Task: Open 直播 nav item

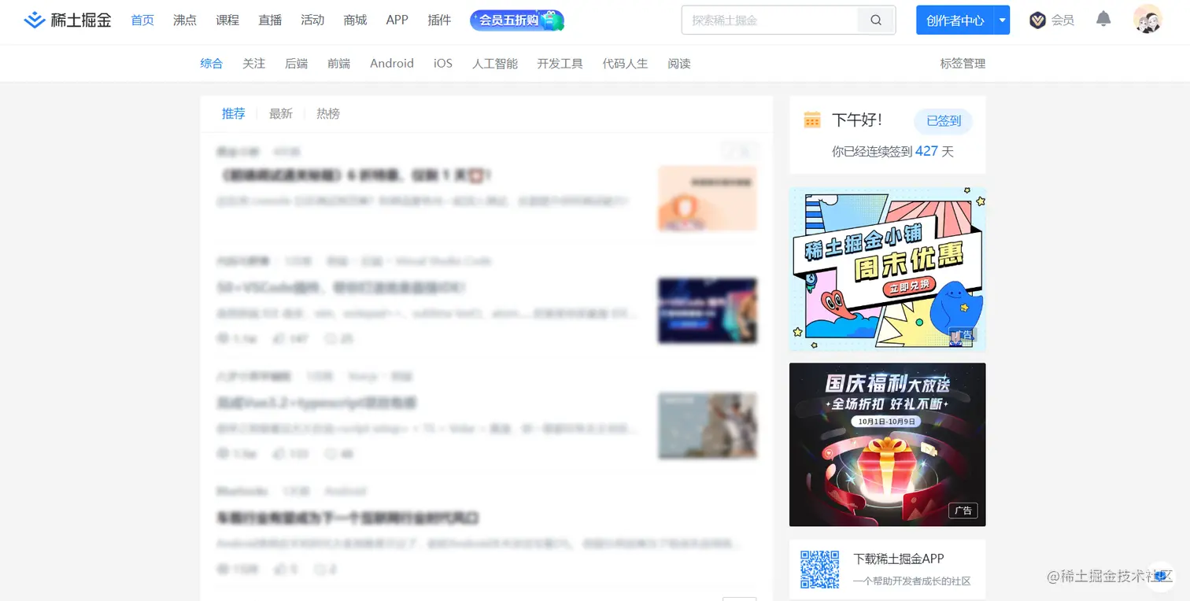Action: [x=270, y=20]
